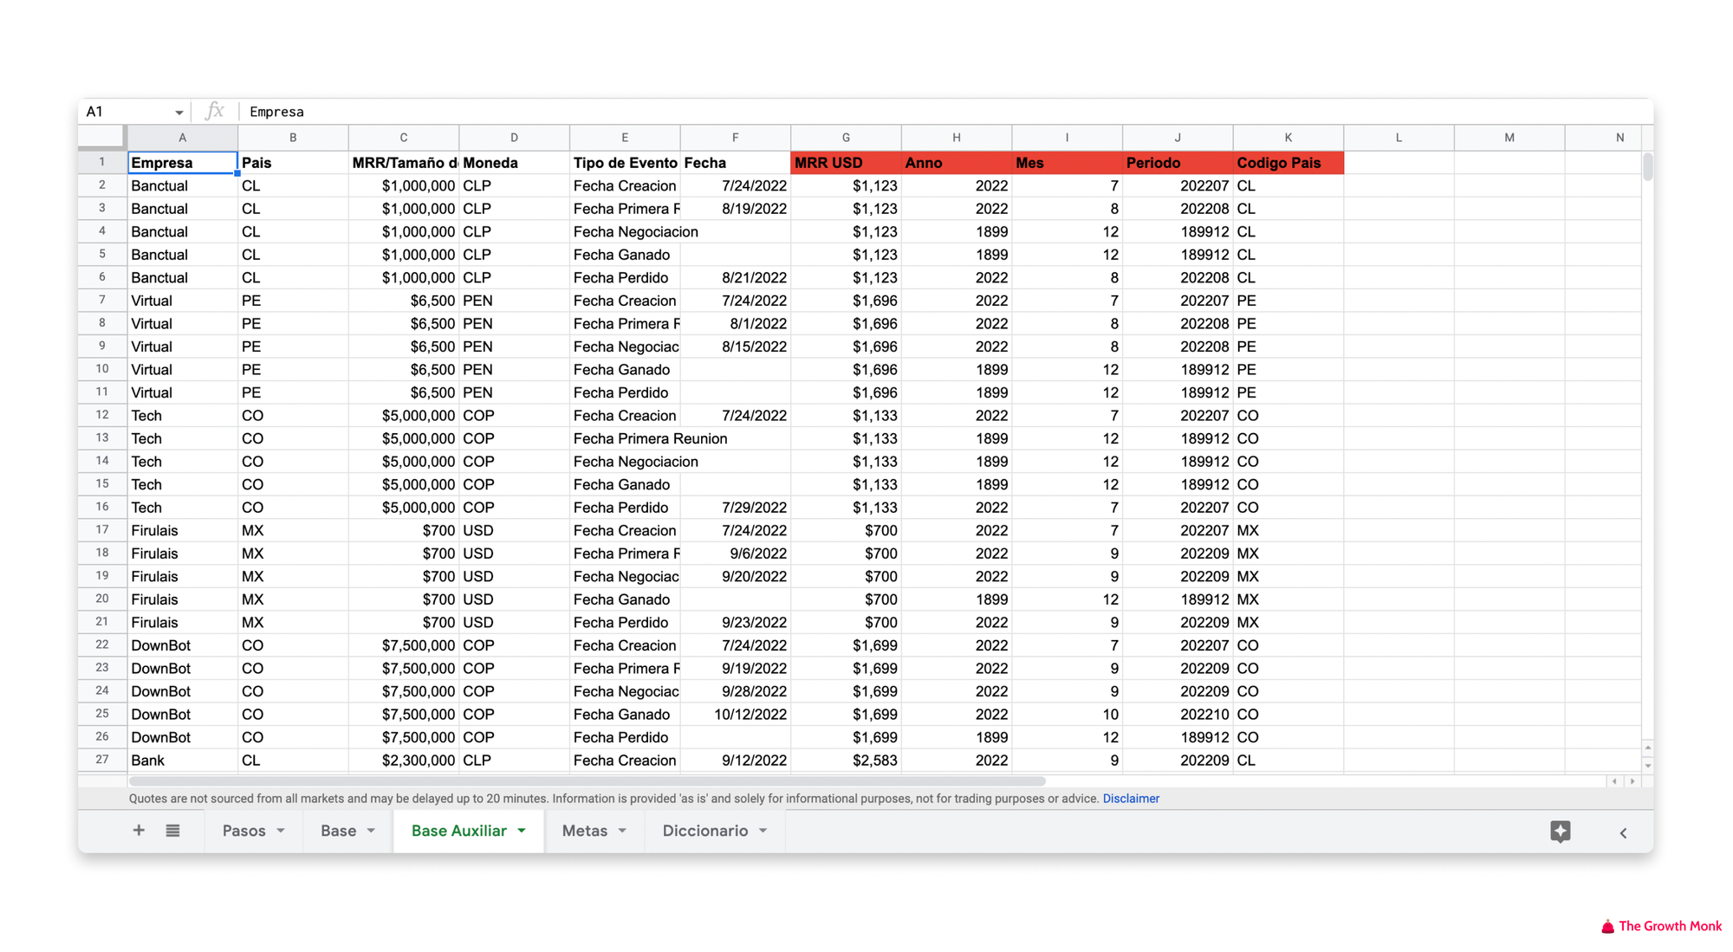
Task: Click the MRR USD red header cell
Action: tap(846, 163)
